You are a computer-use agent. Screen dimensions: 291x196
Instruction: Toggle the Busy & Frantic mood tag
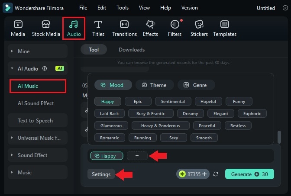151,113
